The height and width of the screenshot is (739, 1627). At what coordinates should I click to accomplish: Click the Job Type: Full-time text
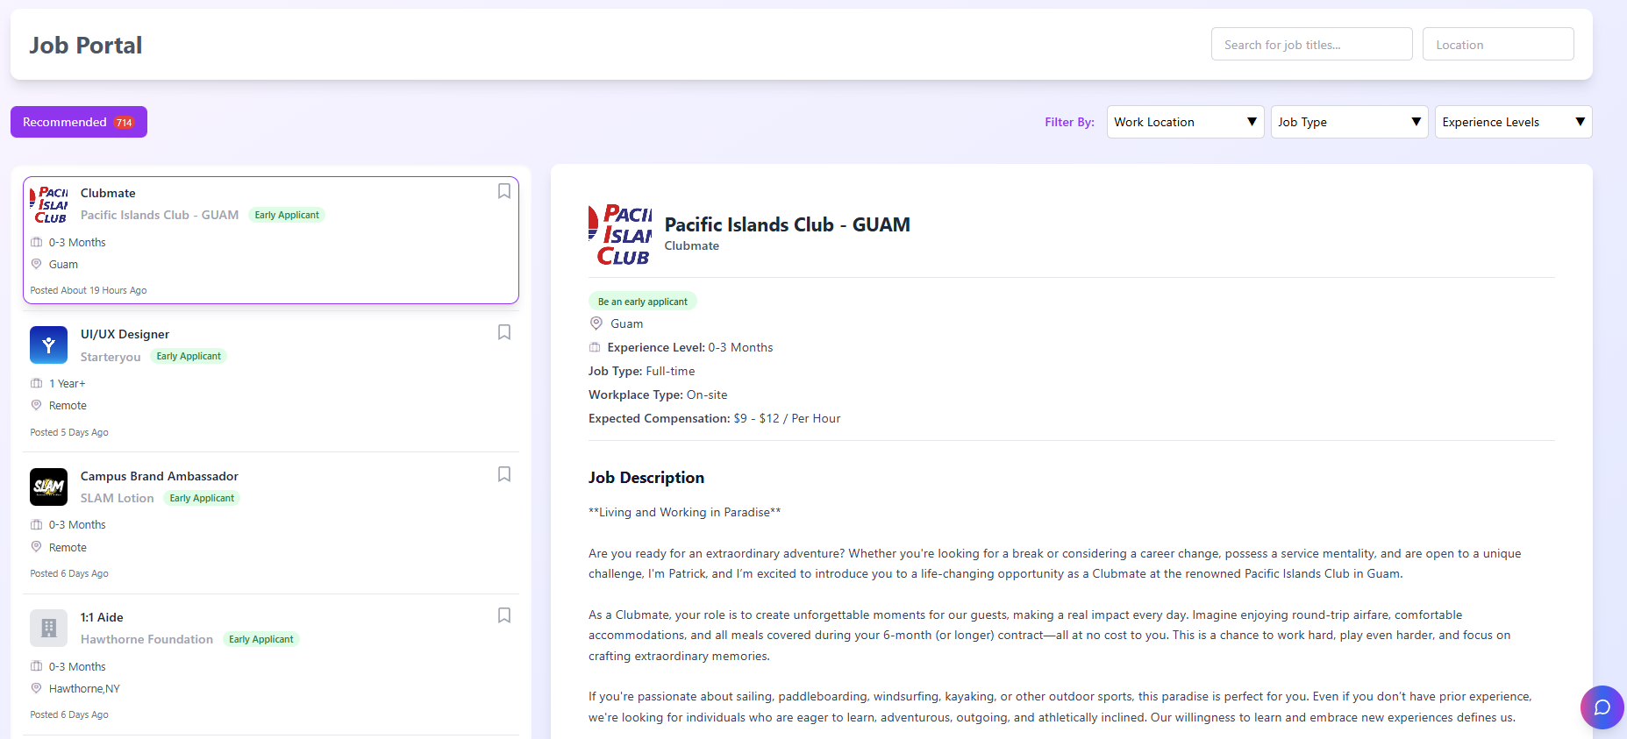click(641, 371)
